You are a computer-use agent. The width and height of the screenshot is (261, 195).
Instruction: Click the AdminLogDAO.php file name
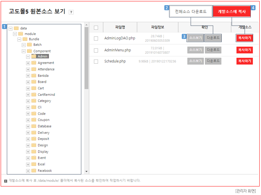point(120,38)
